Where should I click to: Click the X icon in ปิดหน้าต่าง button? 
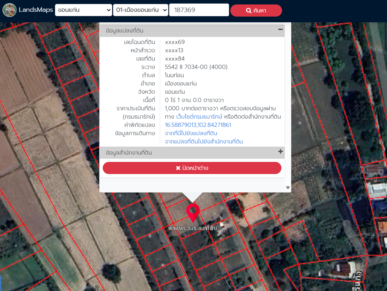tap(178, 168)
